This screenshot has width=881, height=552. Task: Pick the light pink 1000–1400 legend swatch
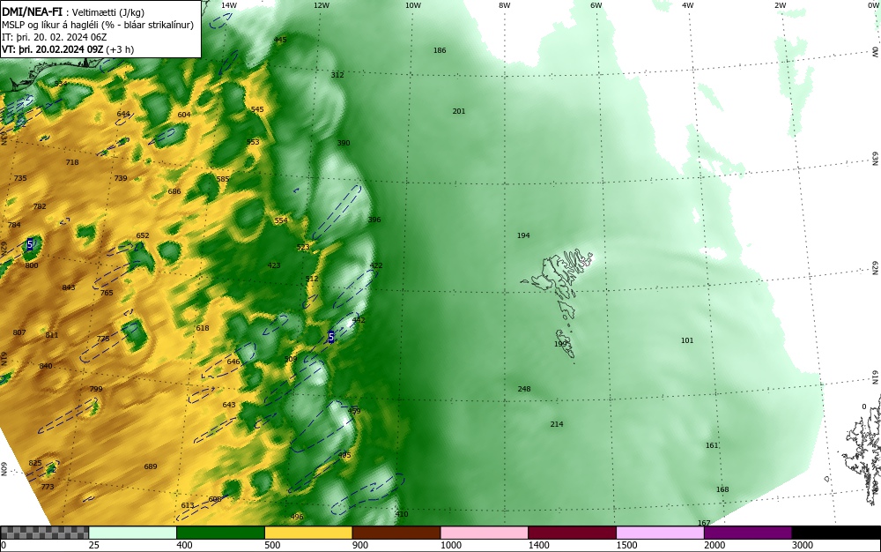(484, 533)
